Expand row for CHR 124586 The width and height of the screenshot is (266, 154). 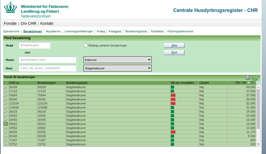tap(6, 108)
